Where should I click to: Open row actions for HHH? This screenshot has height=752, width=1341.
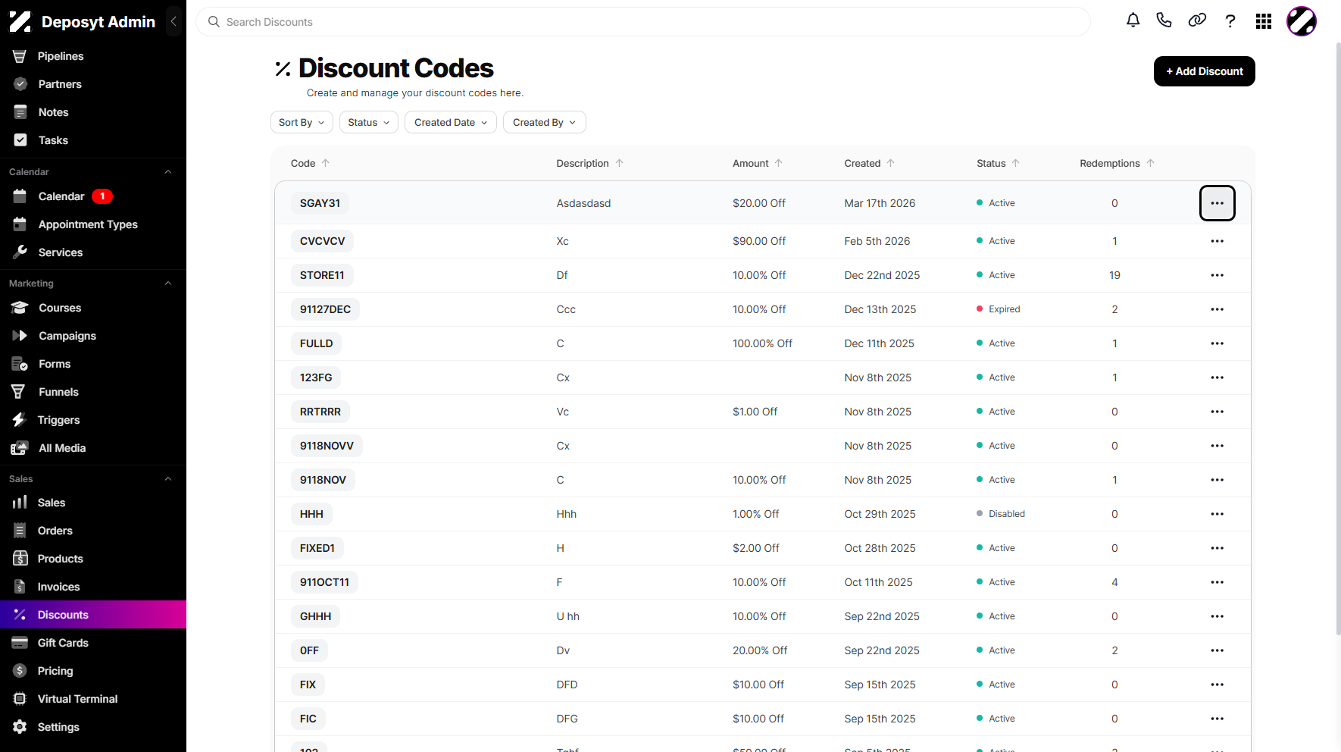pyautogui.click(x=1218, y=514)
